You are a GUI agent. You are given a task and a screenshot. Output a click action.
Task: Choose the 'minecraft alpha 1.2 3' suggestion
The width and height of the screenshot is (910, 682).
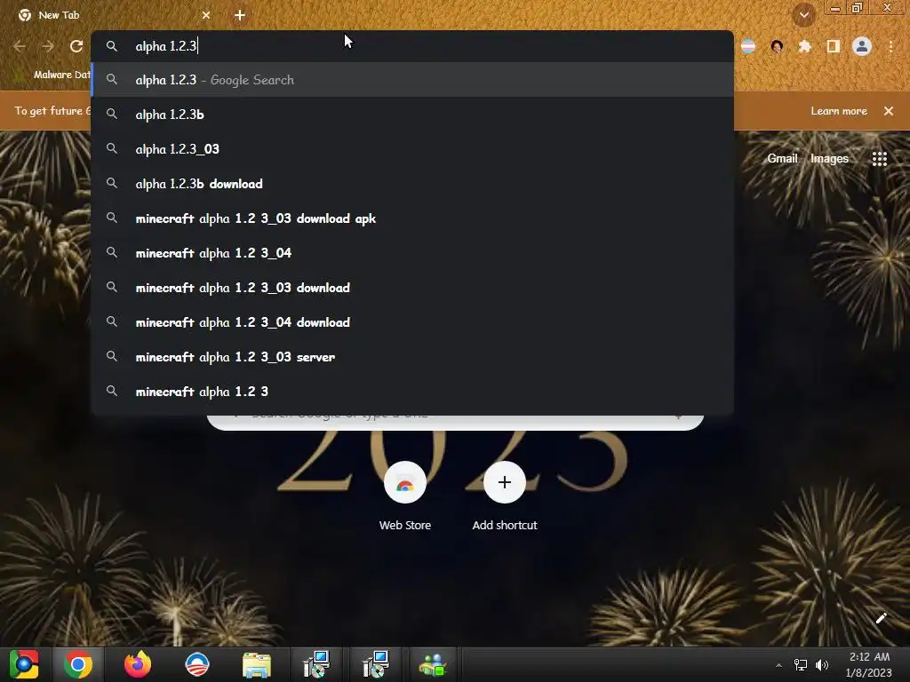412,392
